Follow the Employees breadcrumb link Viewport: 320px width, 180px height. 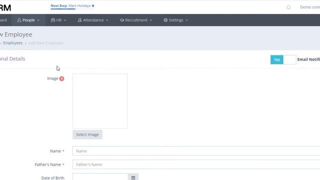tap(12, 43)
